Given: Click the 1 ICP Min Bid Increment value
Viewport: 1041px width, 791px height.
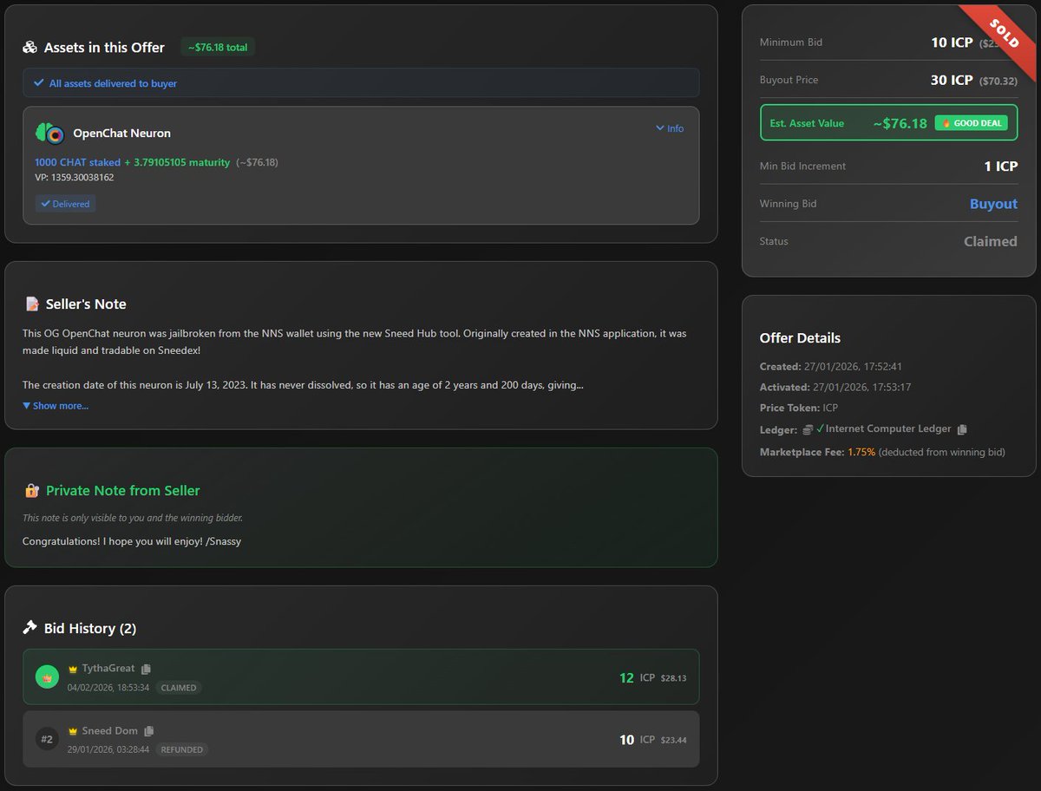Looking at the screenshot, I should [x=1000, y=167].
